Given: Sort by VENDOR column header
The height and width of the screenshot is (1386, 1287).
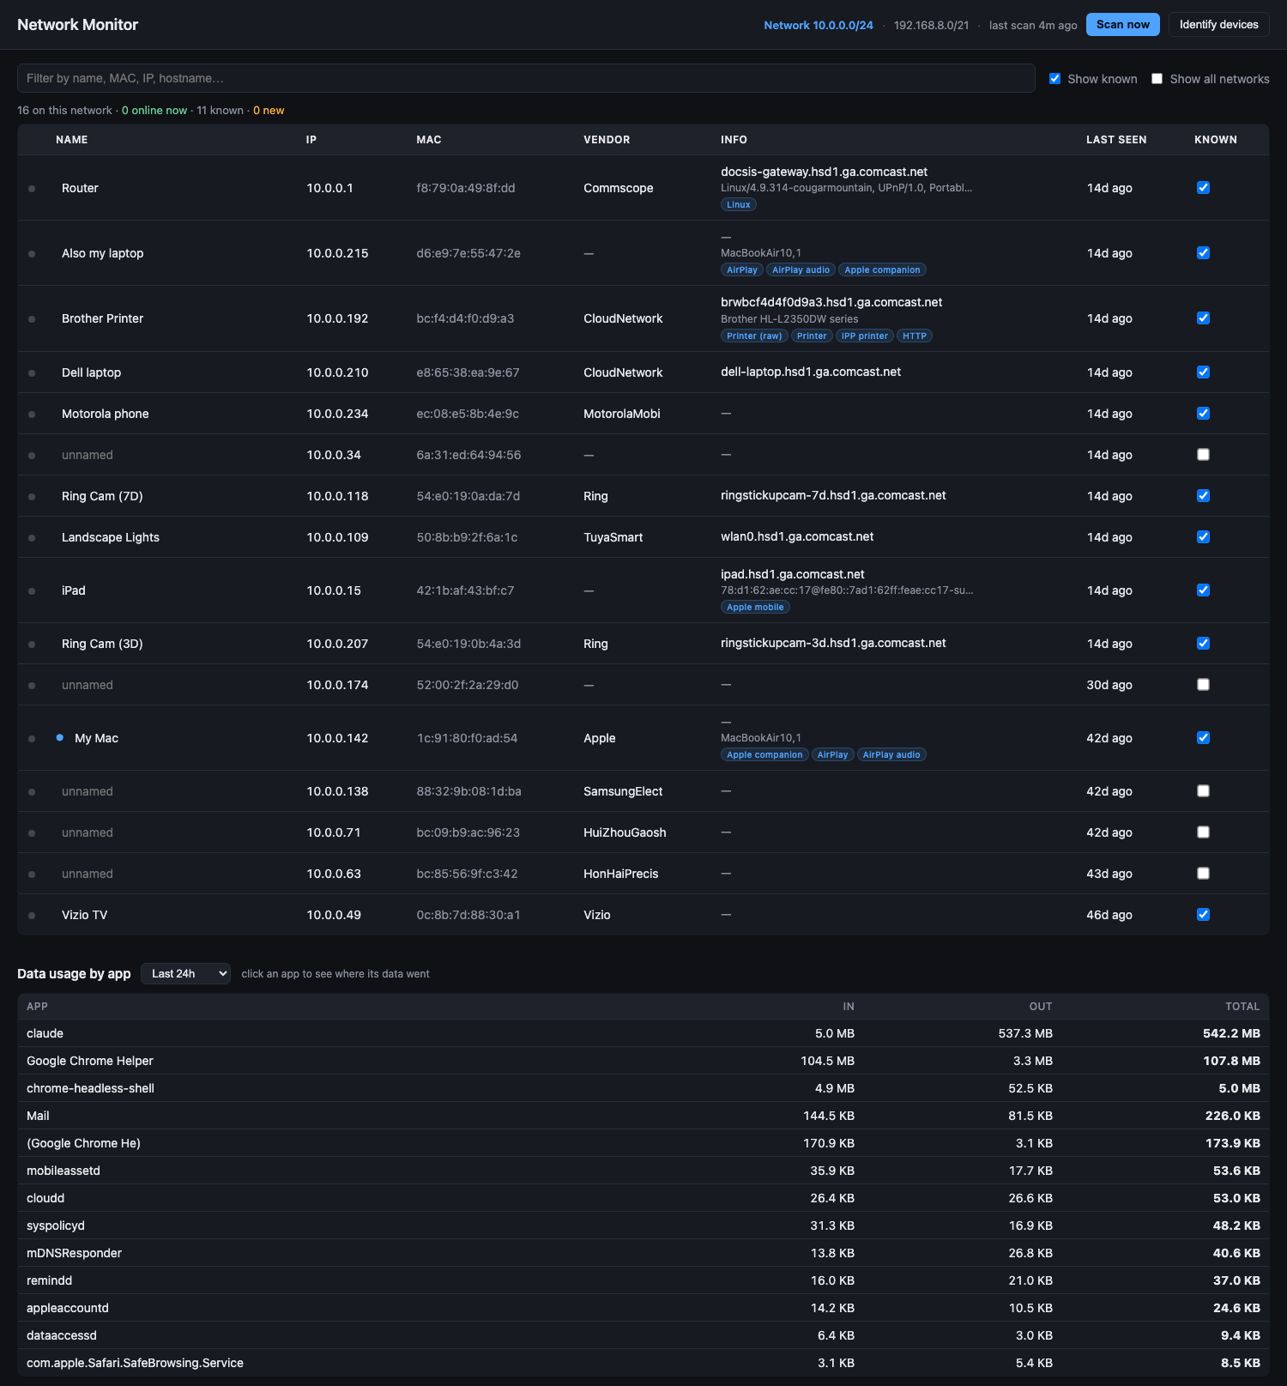Looking at the screenshot, I should pyautogui.click(x=607, y=140).
